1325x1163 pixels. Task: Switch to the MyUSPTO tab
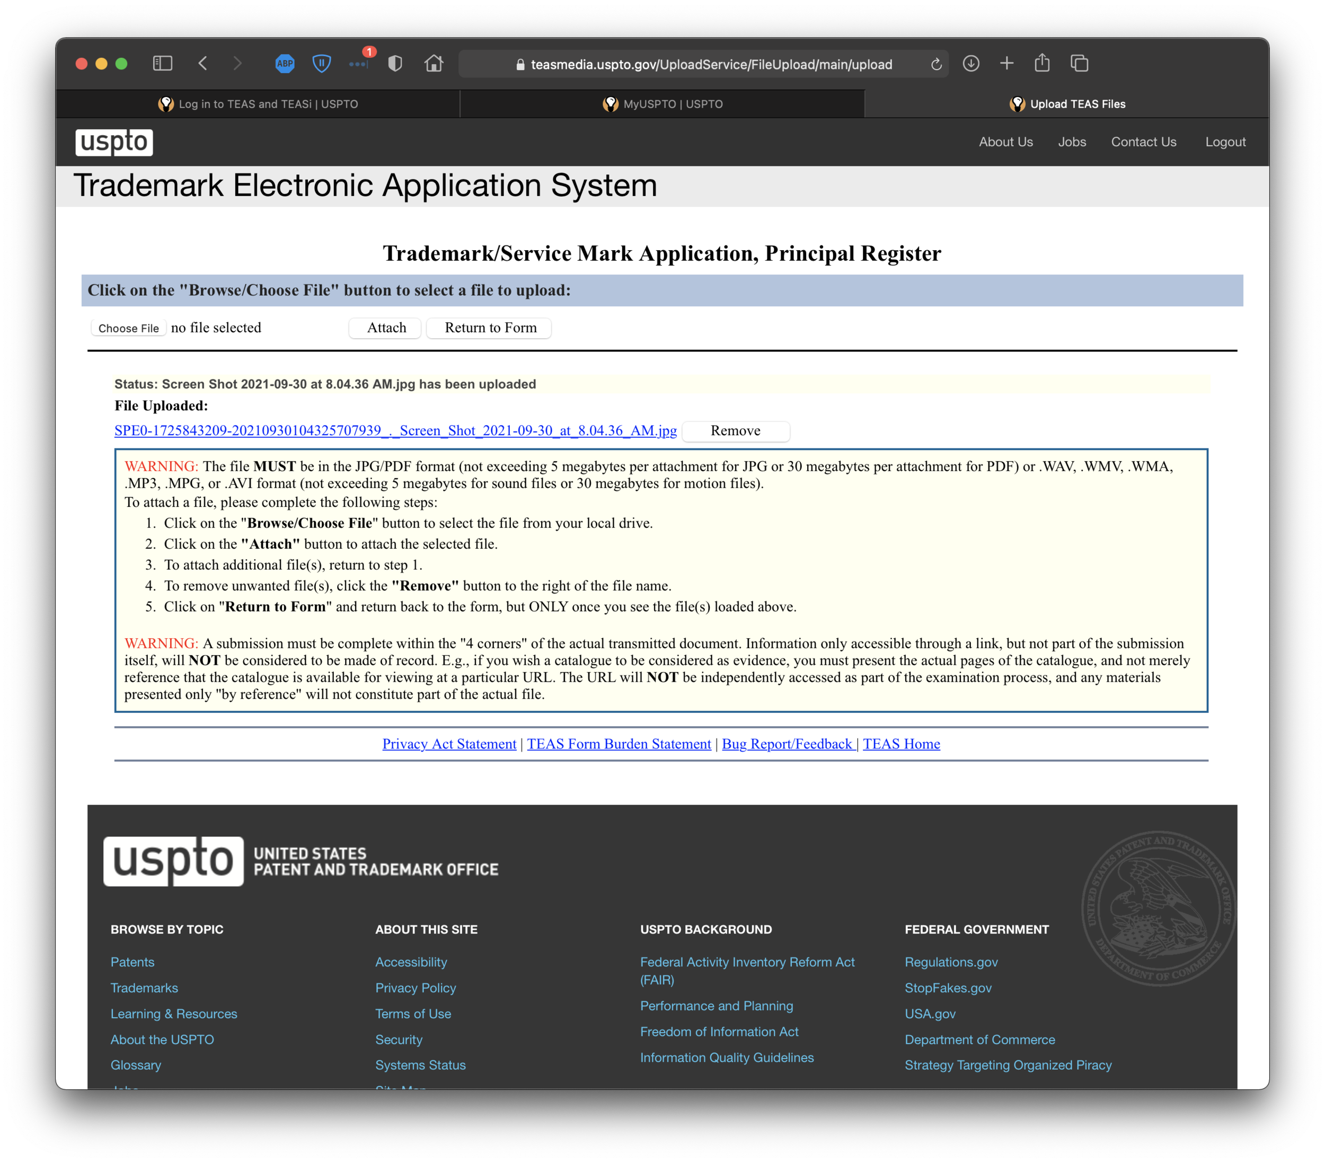click(662, 104)
